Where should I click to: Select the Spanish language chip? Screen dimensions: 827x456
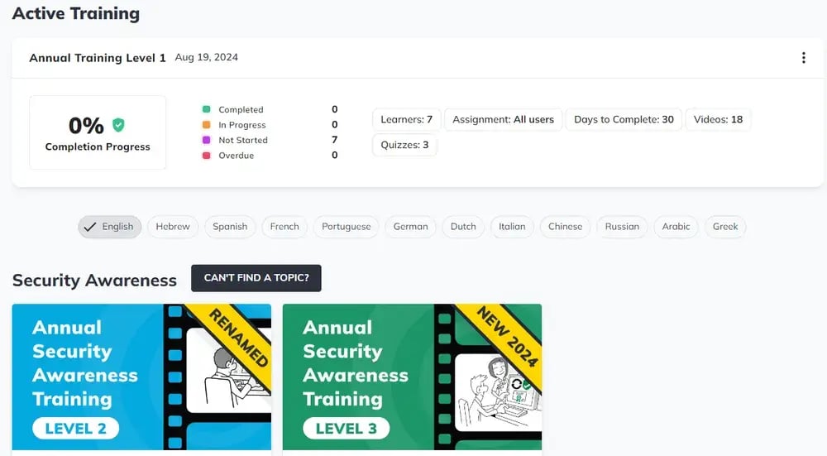[230, 227]
